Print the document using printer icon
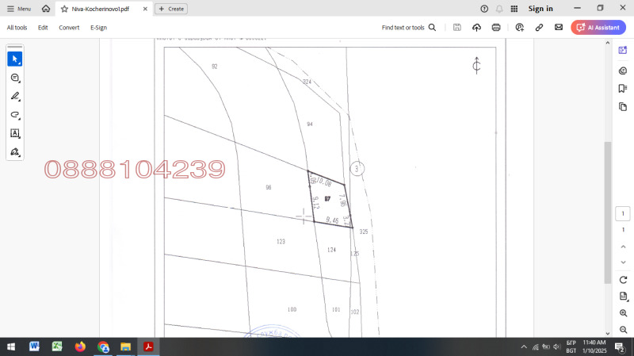The image size is (634, 356). point(496,27)
